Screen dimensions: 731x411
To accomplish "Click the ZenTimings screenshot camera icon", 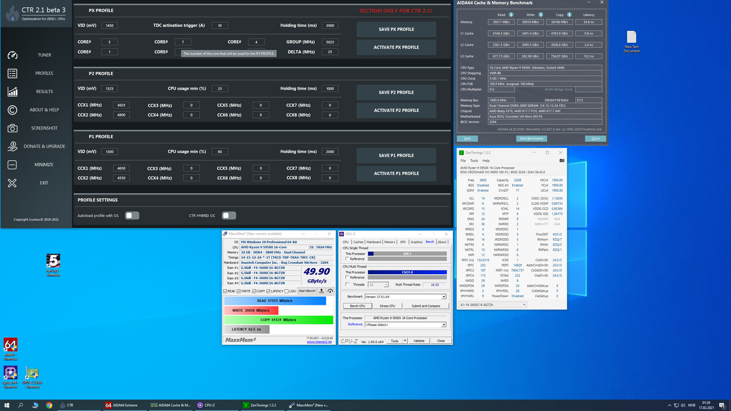I will (x=562, y=160).
